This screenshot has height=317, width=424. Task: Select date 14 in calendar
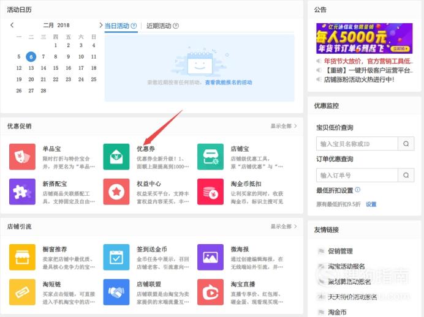tap(44, 68)
